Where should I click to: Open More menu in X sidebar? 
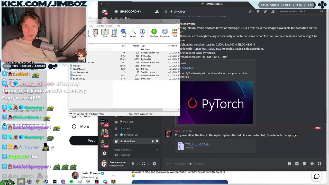point(80,126)
